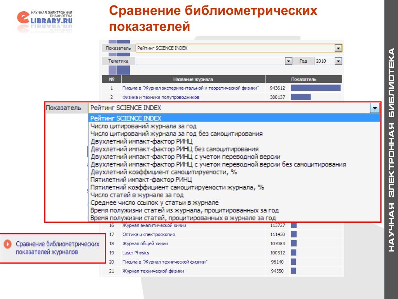Open journal Письма в Журнал экспериментальной и теоретической физики
The width and height of the screenshot is (398, 299).
(x=190, y=88)
